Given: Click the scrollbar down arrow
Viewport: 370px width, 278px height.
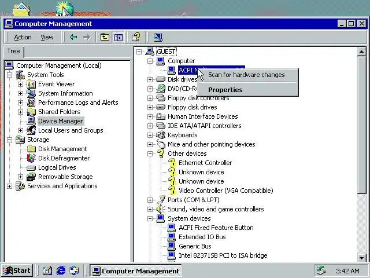Looking at the screenshot, I should [x=361, y=257].
